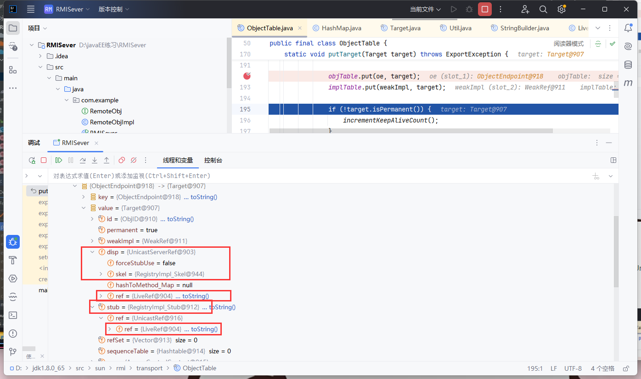Toggle Reader Mode (阅读器模式)
Screen dimensions: 641x379
click(568, 44)
